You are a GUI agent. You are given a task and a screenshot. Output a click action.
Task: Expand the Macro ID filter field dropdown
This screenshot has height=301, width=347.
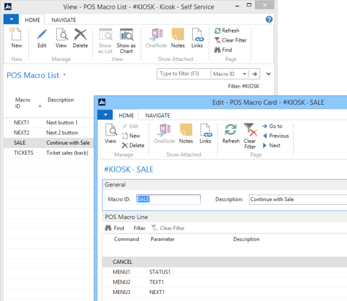[x=244, y=74]
